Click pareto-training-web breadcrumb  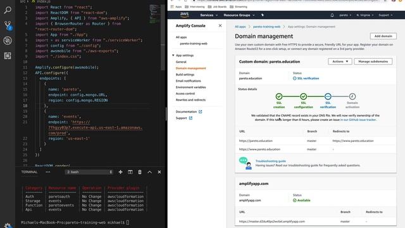[266, 27]
